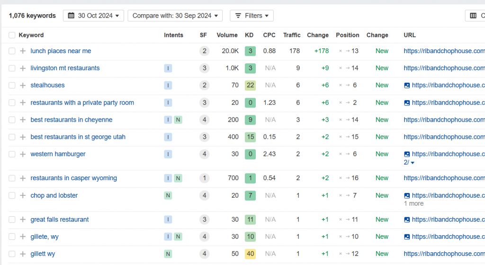Open the 30 Oct 2024 date dropdown
The height and width of the screenshot is (265, 485).
(x=93, y=16)
